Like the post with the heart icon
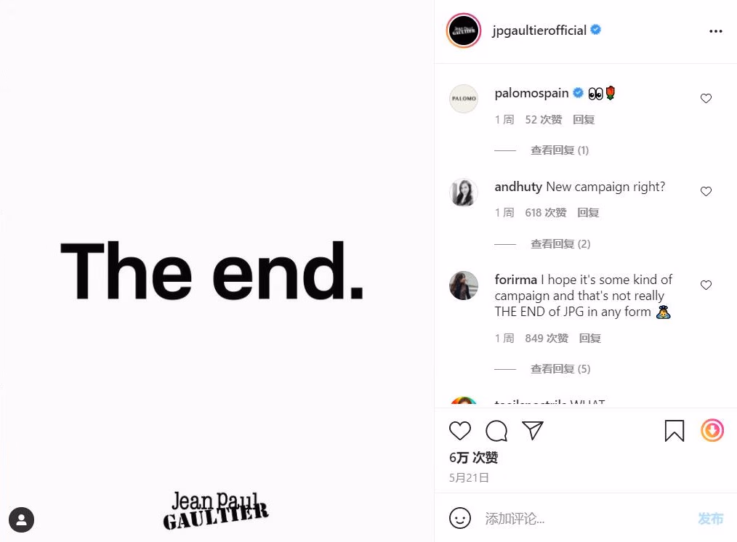737x542 pixels. point(459,431)
